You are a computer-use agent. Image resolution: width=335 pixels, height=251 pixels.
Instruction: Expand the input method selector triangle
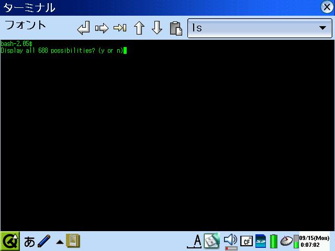coord(60,242)
